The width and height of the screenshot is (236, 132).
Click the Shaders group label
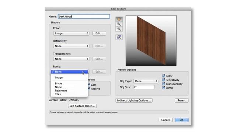(x=55, y=22)
